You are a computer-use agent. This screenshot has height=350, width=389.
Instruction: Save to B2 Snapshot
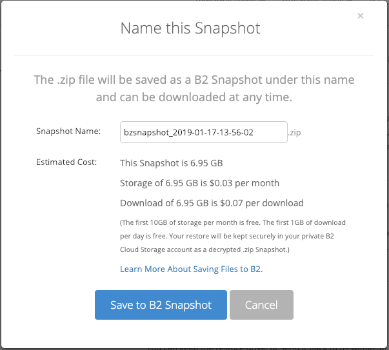(161, 305)
